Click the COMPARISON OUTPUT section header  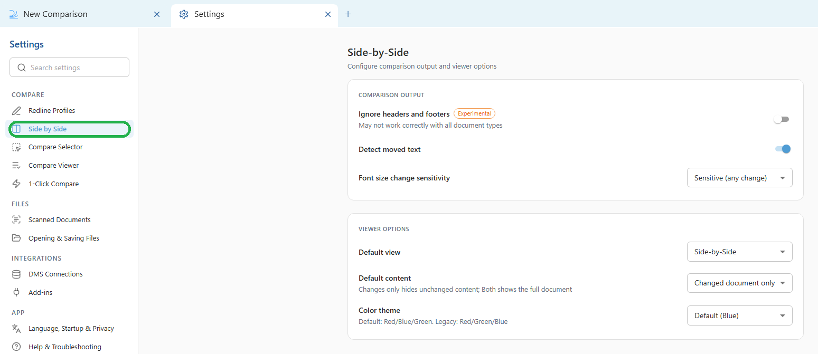coord(391,95)
